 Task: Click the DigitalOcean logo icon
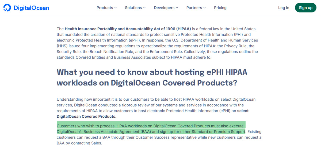[x=7, y=8]
